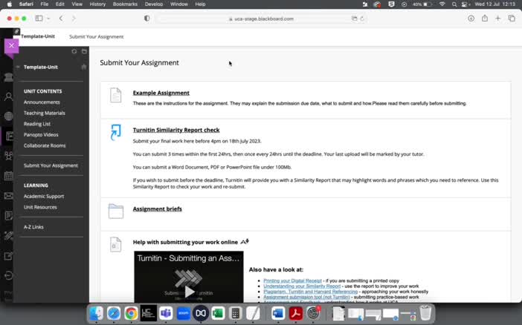Click the Safari share icon
This screenshot has width=522, height=325.
tap(485, 19)
